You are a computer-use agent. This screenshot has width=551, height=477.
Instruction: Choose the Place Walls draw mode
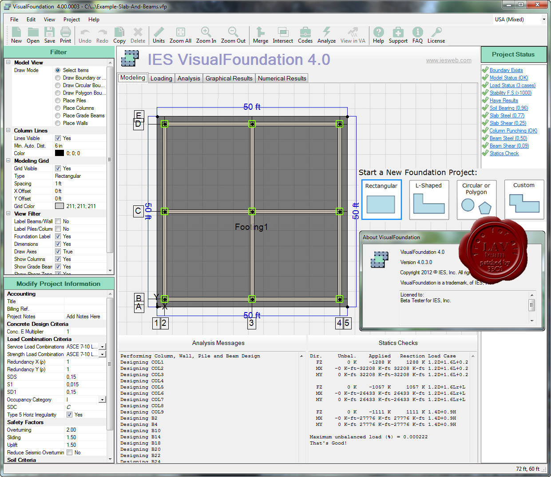(58, 123)
